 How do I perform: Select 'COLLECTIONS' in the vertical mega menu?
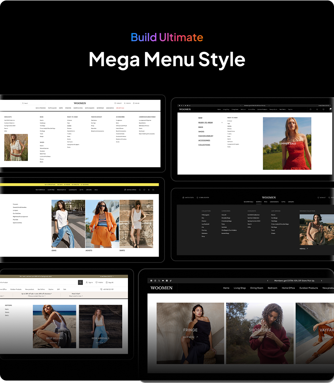pos(204,145)
